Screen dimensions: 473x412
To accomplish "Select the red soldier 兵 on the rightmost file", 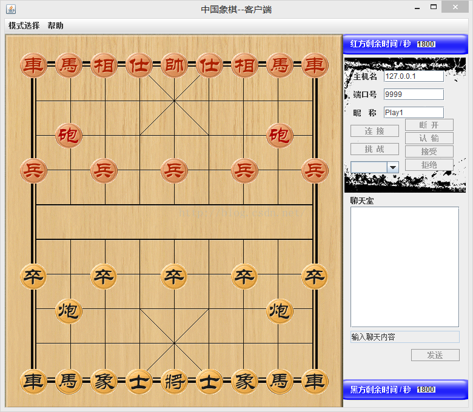I will [x=315, y=171].
